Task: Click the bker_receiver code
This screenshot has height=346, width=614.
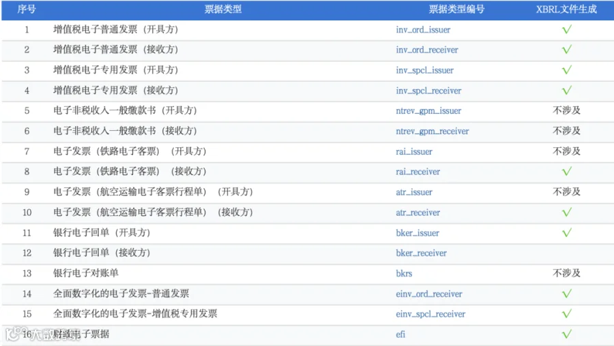Action: pyautogui.click(x=422, y=253)
